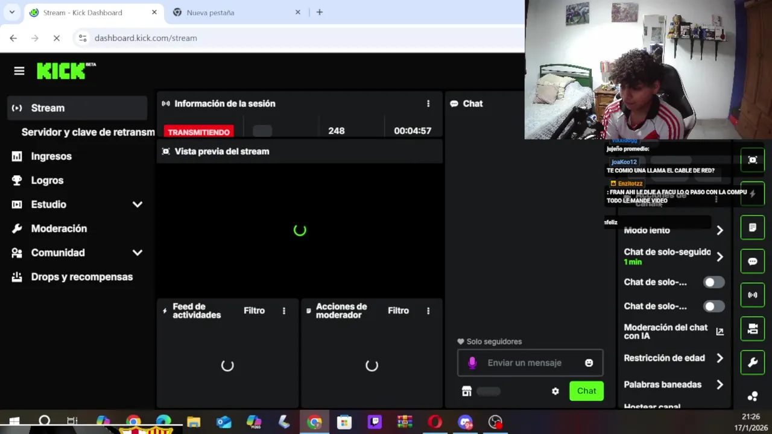Open Modo lento settings
772x434 pixels.
click(673, 230)
